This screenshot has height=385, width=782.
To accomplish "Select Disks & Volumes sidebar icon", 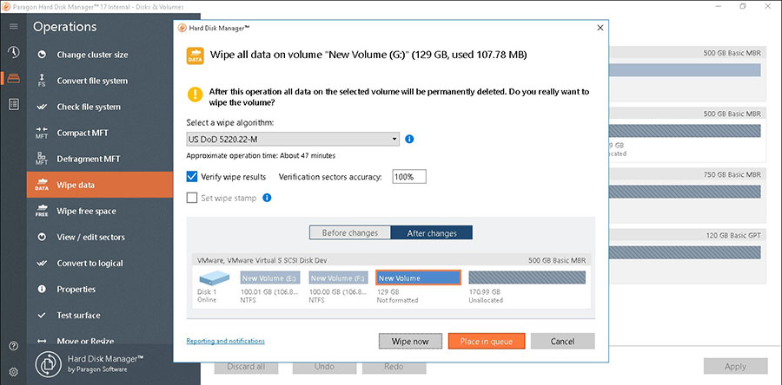I will (13, 78).
